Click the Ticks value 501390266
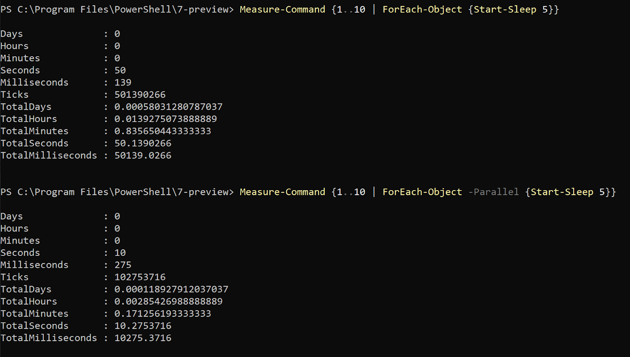This screenshot has width=630, height=357. pos(140,94)
